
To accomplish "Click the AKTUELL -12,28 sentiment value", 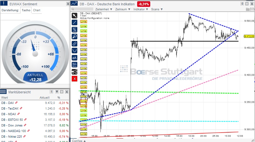I will coord(35,77).
